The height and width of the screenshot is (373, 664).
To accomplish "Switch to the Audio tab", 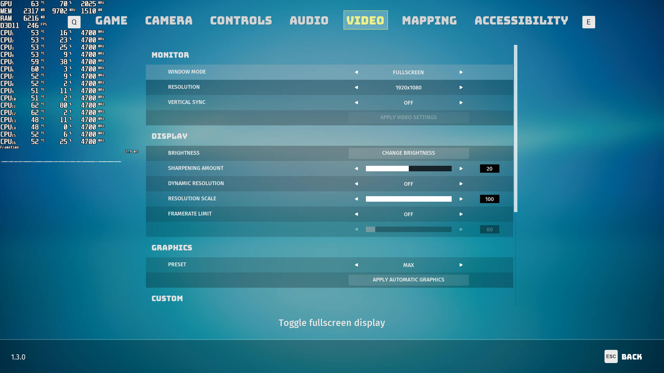I will coord(309,20).
